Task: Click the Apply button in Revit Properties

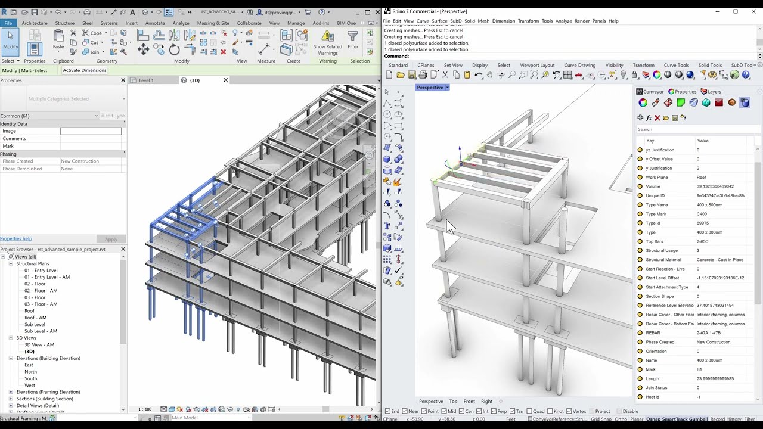Action: pyautogui.click(x=110, y=238)
